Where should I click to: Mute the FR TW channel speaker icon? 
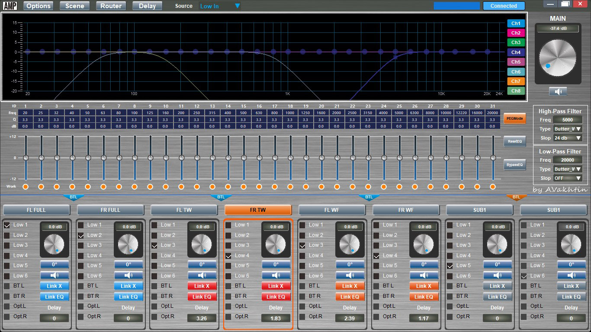tap(276, 275)
